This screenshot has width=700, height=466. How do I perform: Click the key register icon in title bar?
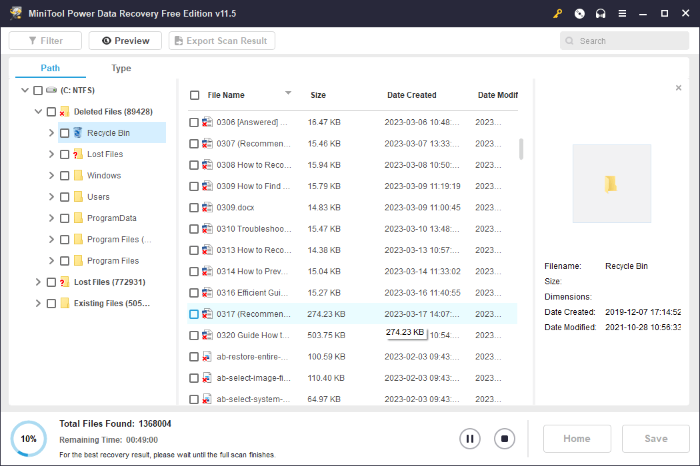coord(558,13)
